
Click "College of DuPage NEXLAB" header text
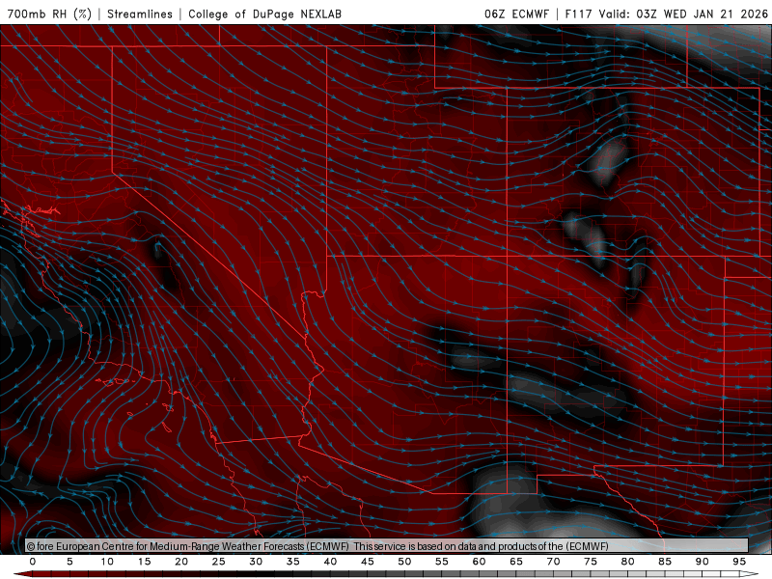click(x=264, y=14)
